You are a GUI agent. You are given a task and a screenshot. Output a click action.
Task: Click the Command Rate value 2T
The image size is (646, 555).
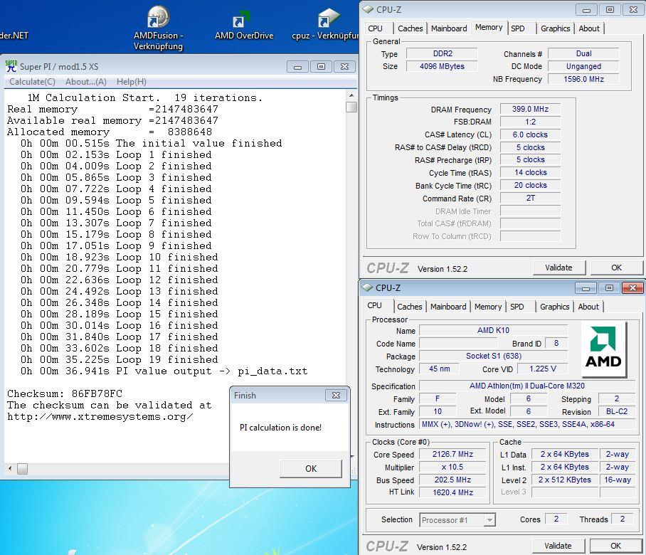(x=530, y=199)
